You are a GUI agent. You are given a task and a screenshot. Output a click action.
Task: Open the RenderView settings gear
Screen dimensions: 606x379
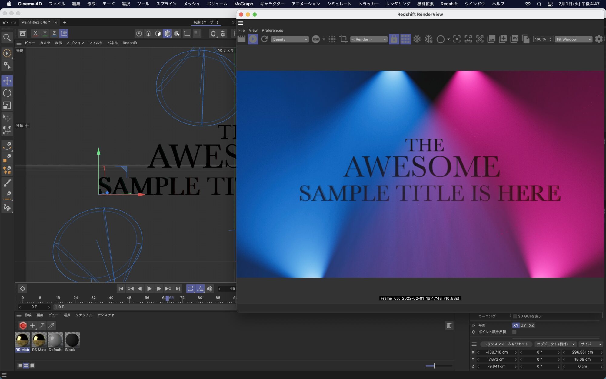coord(598,39)
